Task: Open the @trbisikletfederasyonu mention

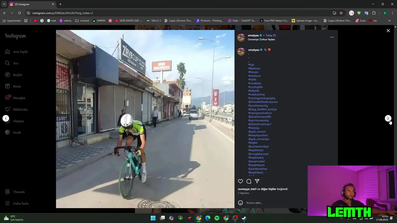Action: (x=263, y=102)
